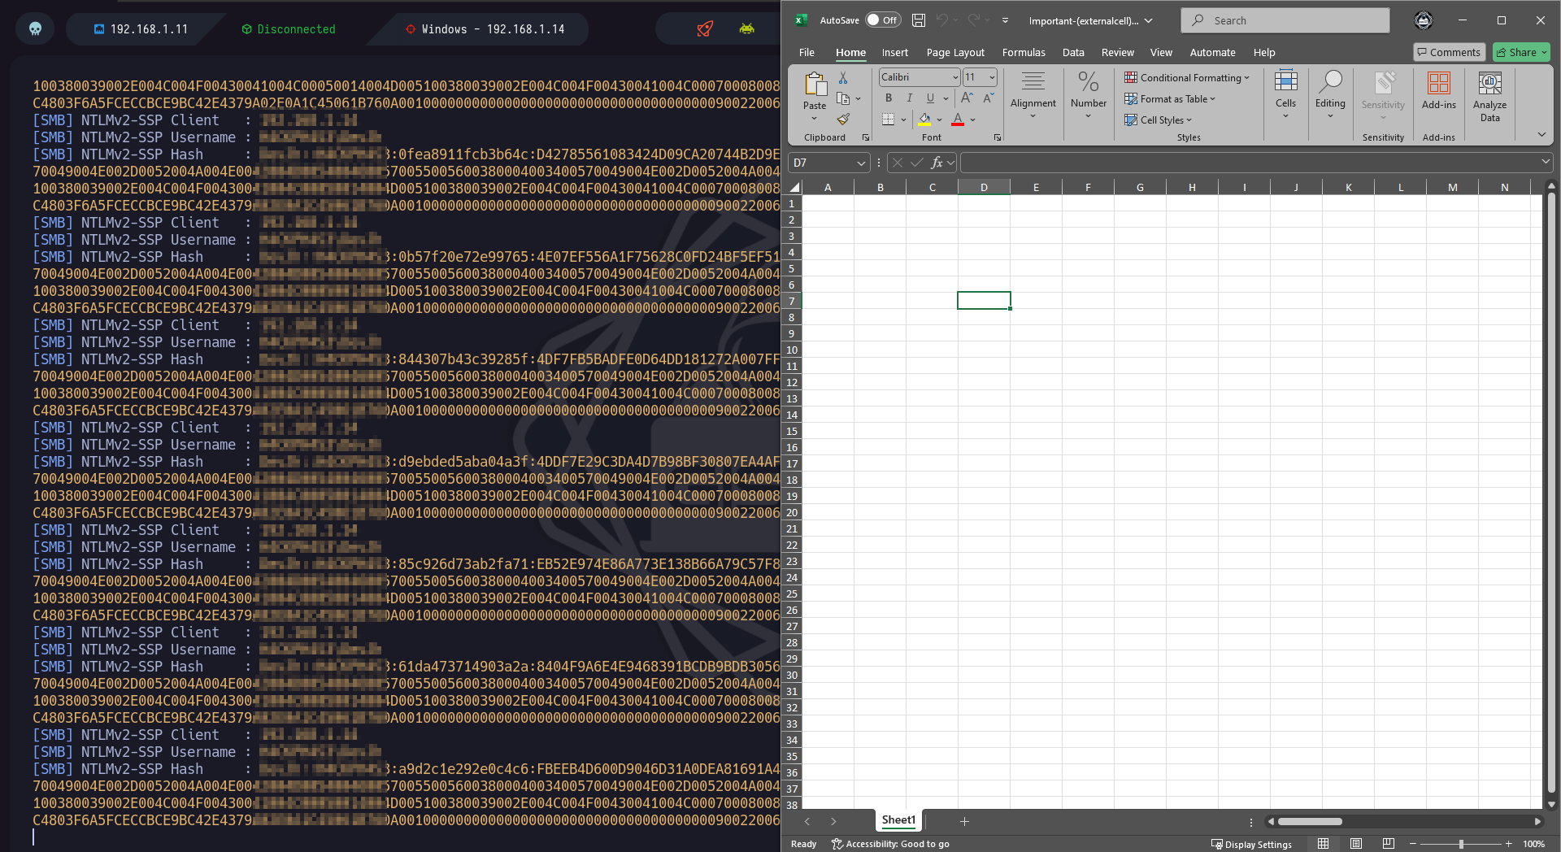Select the Sheet1 tab
Viewport: 1561px width, 852px height.
(898, 820)
